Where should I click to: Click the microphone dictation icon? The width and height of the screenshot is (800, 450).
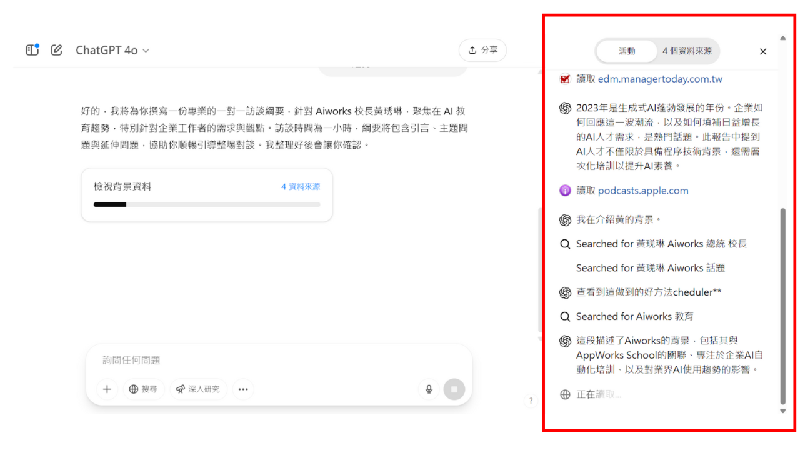[x=429, y=389]
